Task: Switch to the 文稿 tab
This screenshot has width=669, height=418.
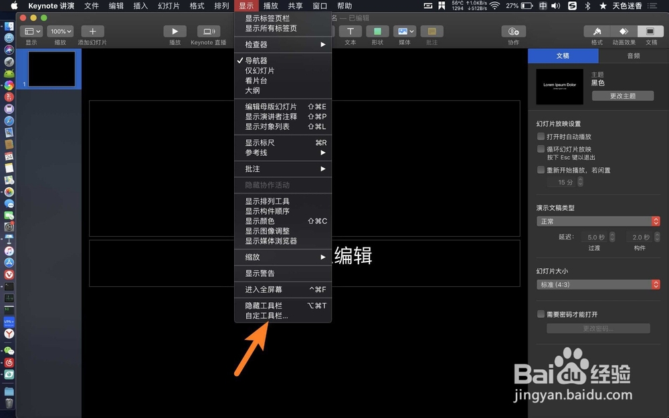Action: pyautogui.click(x=563, y=56)
